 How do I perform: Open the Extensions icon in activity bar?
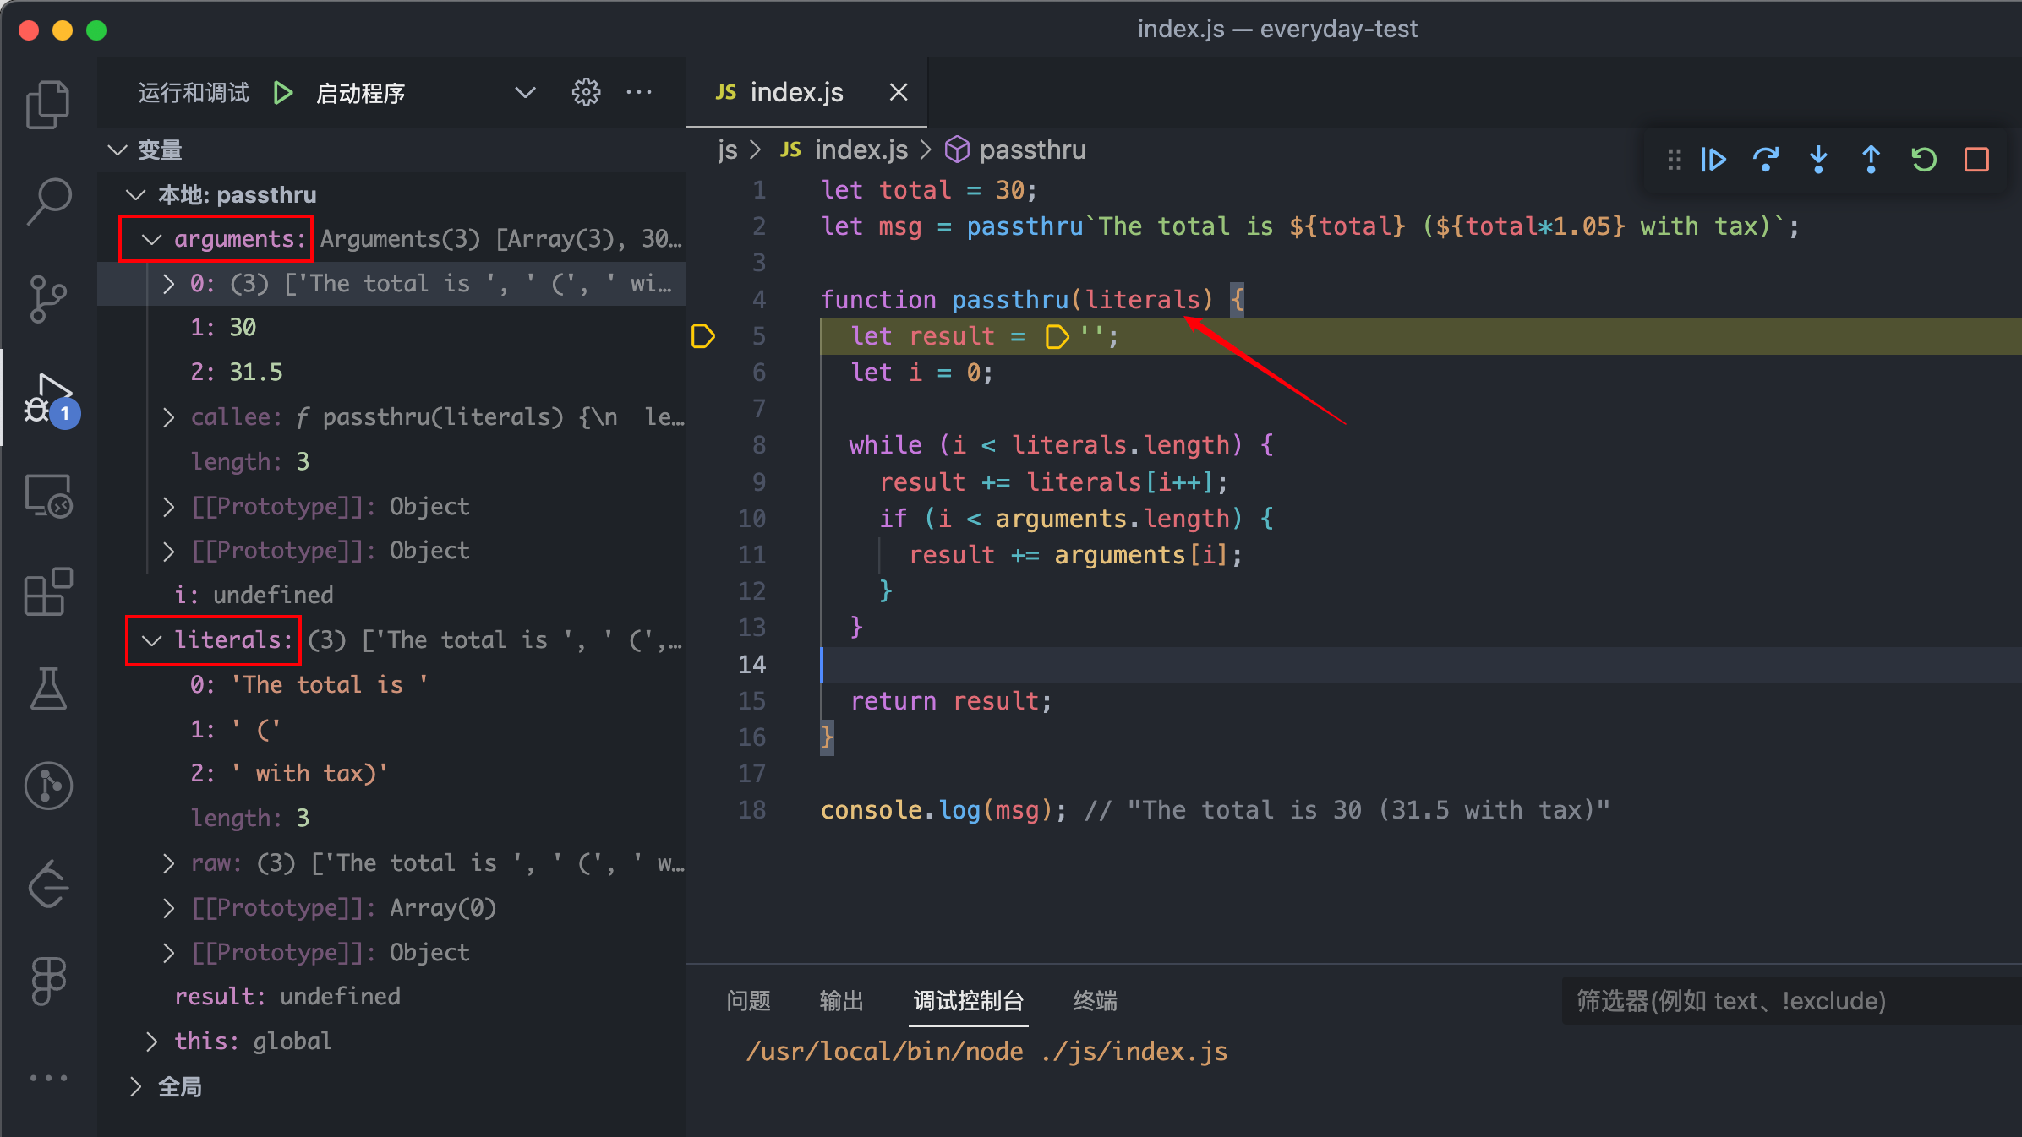48,591
